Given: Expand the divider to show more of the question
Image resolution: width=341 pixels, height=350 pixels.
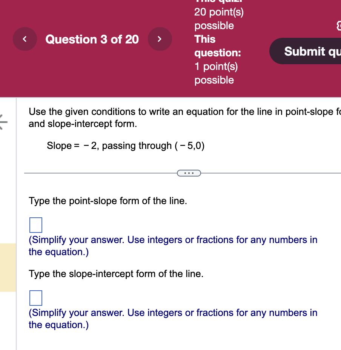Looking at the screenshot, I should (189, 173).
